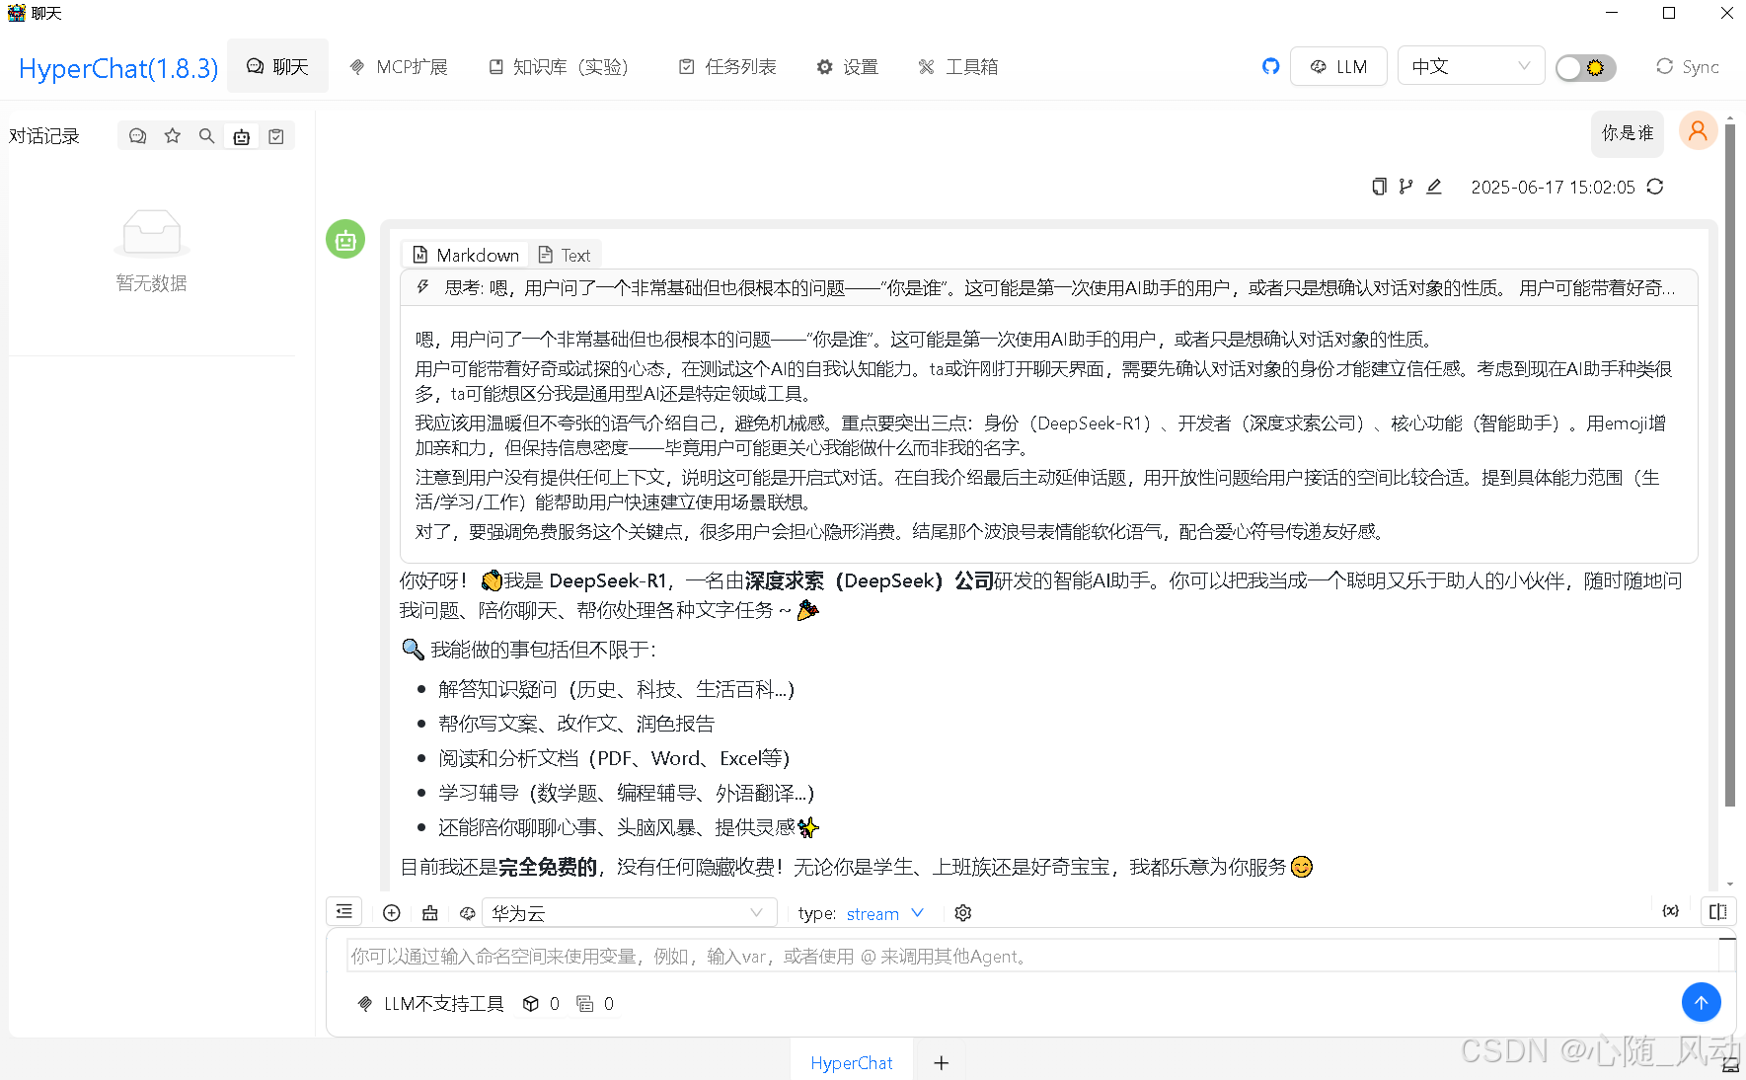Copy message using the copy icon

coord(1379,187)
